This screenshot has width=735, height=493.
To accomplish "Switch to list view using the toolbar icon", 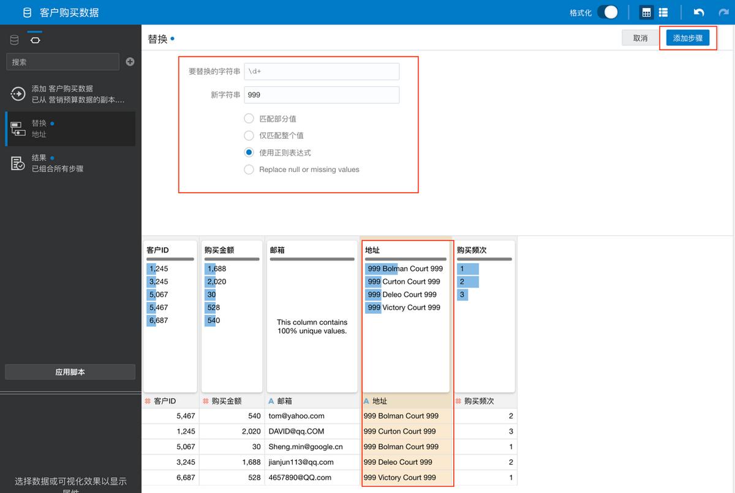I will [x=663, y=12].
